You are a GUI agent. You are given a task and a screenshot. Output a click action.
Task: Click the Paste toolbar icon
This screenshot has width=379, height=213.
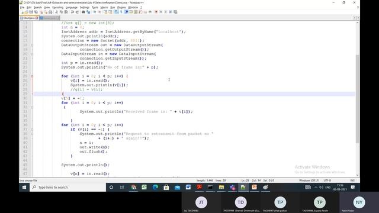coord(66,12)
